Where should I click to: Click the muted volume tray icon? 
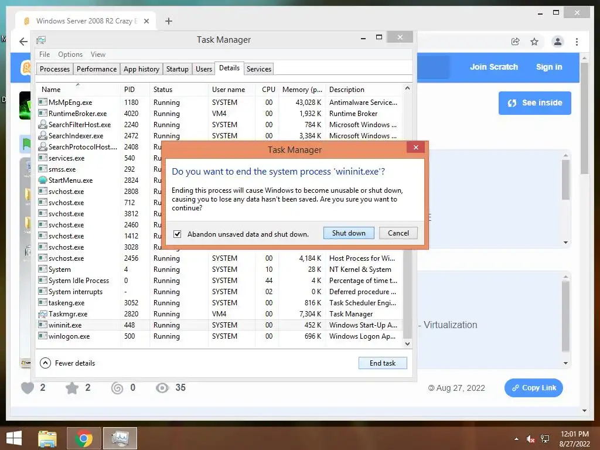pyautogui.click(x=530, y=439)
